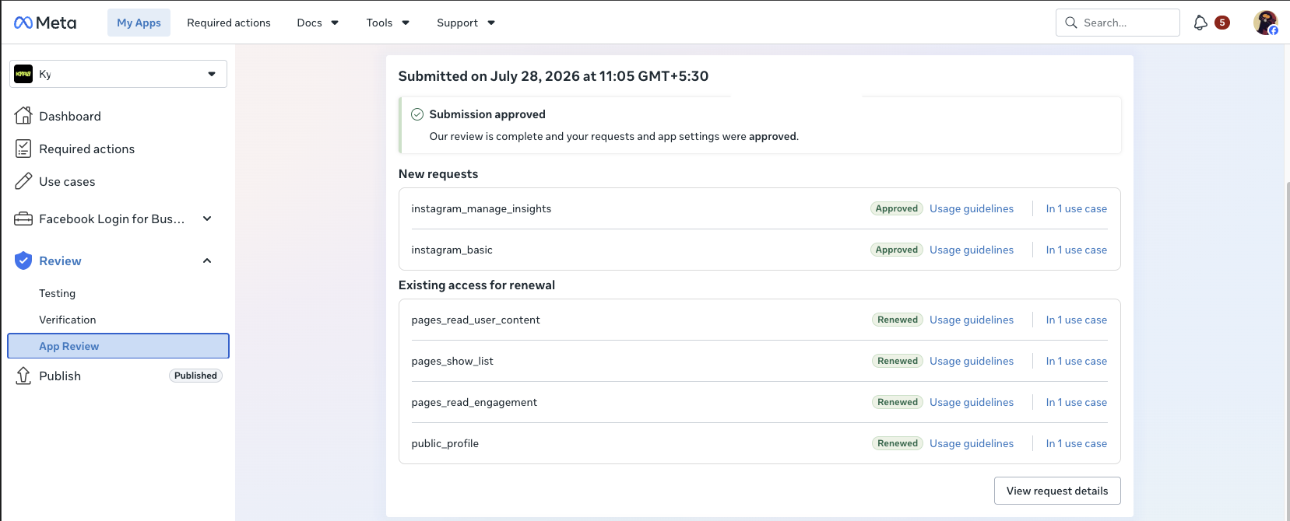
Task: Click the Required actions checklist icon
Action: pos(23,149)
